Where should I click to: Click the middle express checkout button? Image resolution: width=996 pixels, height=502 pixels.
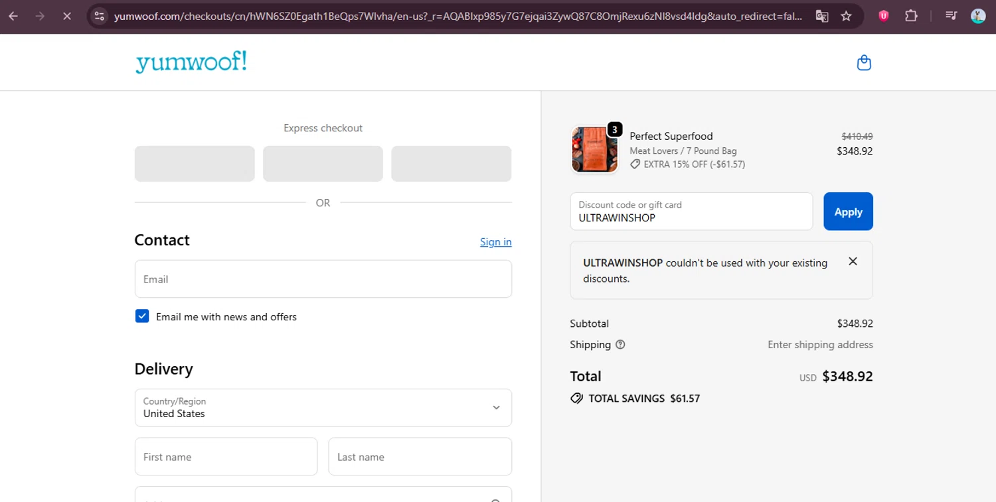click(x=323, y=164)
